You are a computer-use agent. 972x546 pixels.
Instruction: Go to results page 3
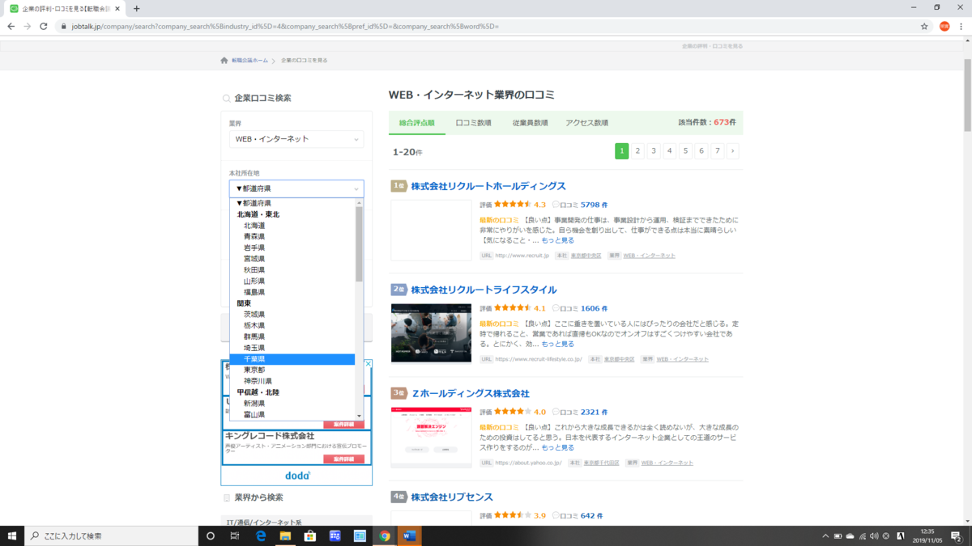[654, 150]
